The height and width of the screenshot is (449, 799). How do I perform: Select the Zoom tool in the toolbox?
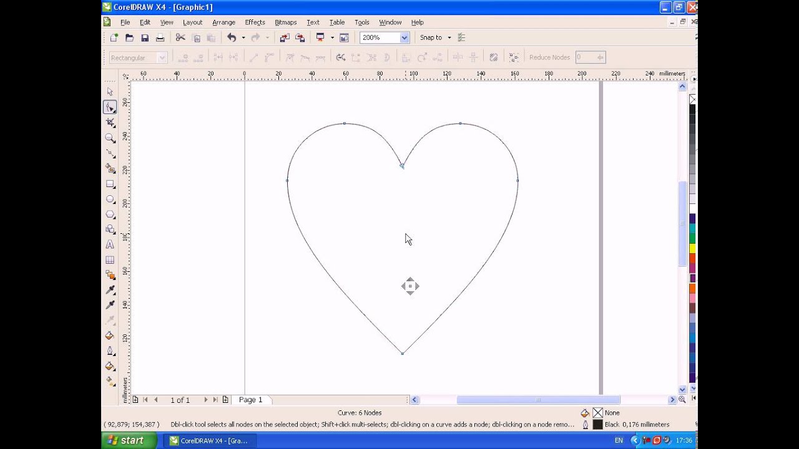(110, 138)
